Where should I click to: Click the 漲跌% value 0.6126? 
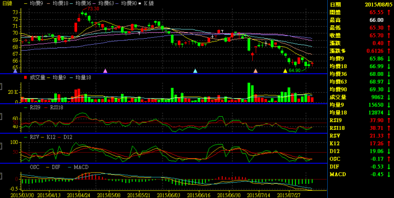coord(375,51)
